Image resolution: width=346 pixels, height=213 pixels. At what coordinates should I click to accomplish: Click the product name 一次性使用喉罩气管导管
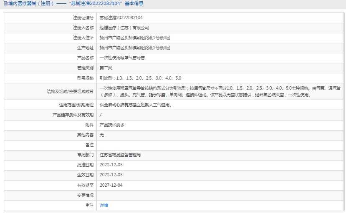tap(122, 58)
